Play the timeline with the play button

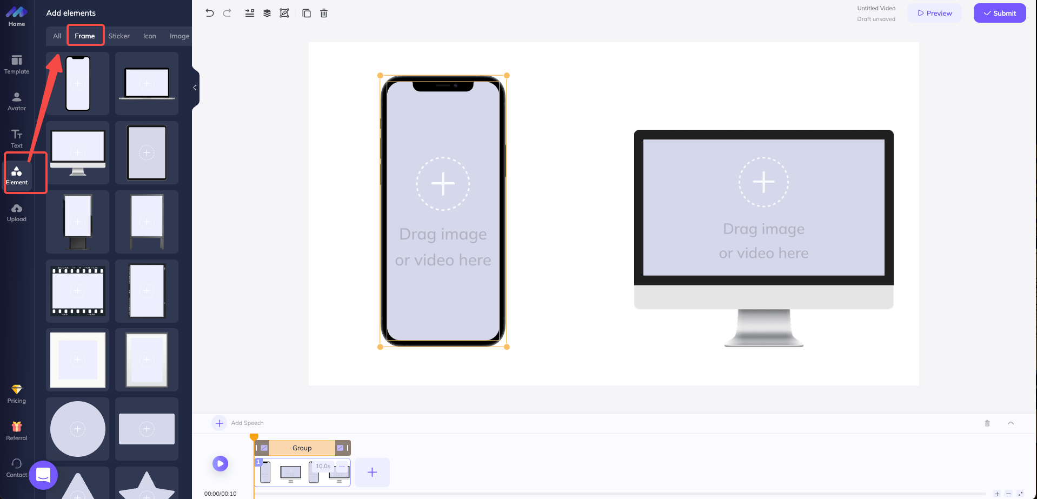[x=220, y=463]
